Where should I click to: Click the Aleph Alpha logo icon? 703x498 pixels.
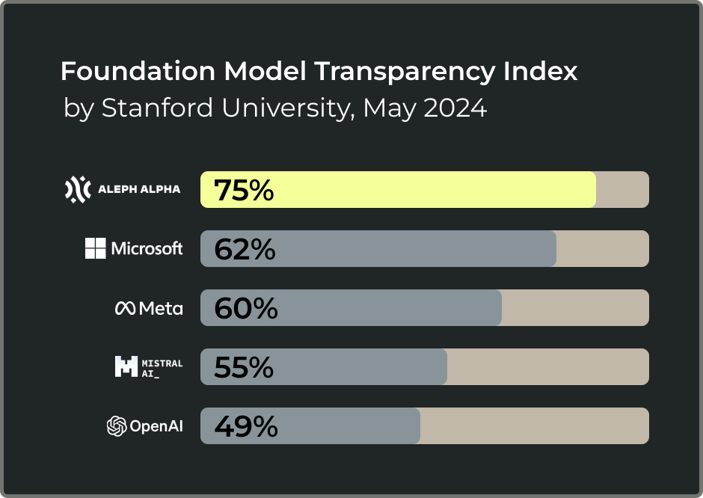click(x=79, y=190)
